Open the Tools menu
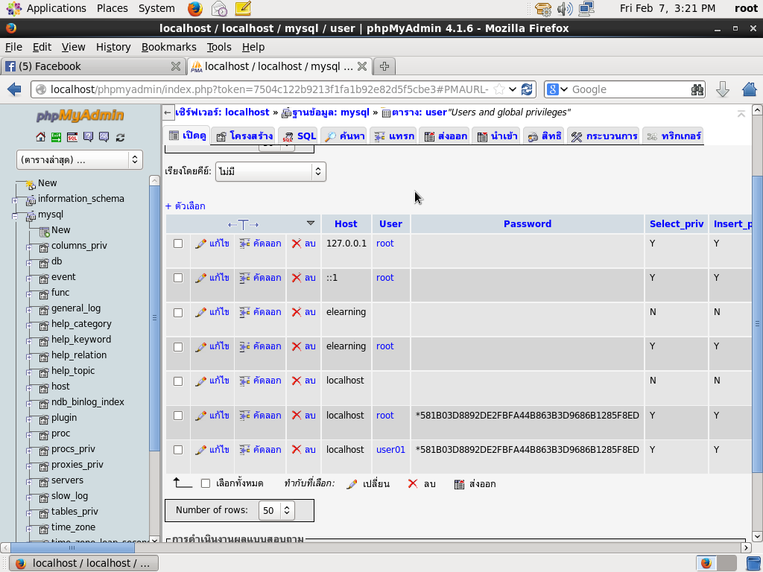This screenshot has height=572, width=763. (x=218, y=47)
